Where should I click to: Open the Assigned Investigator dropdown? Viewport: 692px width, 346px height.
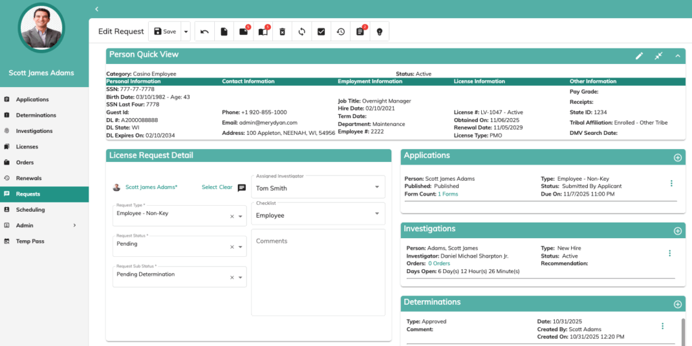376,188
